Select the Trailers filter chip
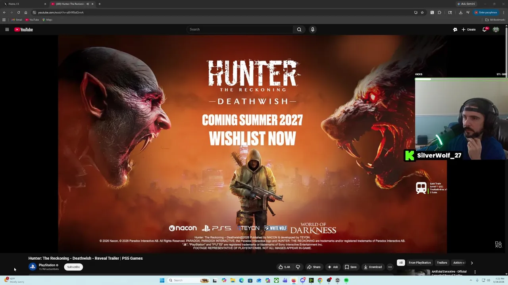Viewport: 508px width, 285px height. tap(442, 263)
